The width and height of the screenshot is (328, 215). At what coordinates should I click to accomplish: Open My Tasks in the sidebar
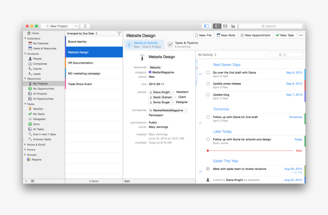coord(36,114)
